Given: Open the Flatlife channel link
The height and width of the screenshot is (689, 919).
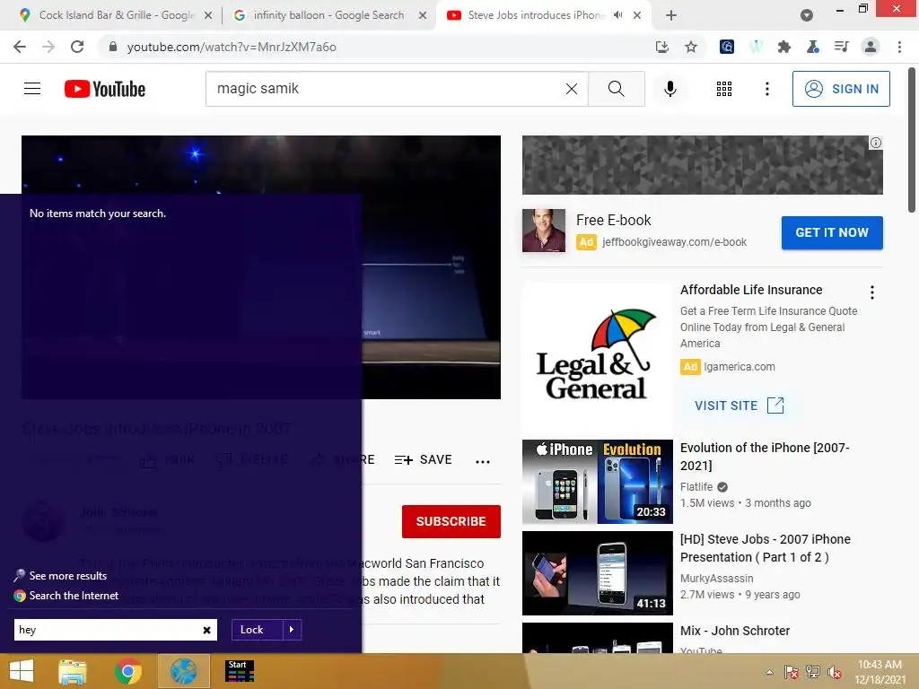Looking at the screenshot, I should pos(696,487).
